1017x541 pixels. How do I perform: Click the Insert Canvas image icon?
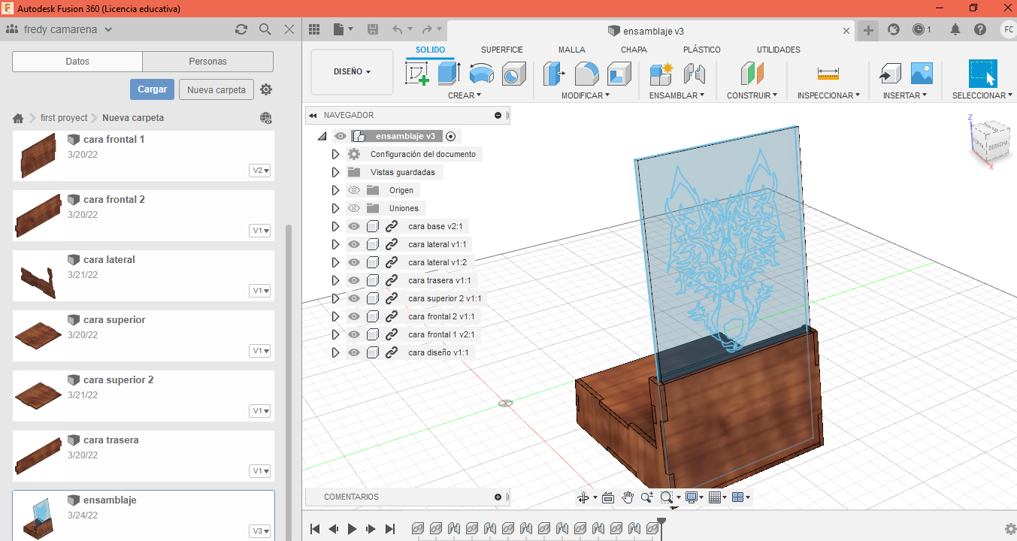[x=922, y=74]
